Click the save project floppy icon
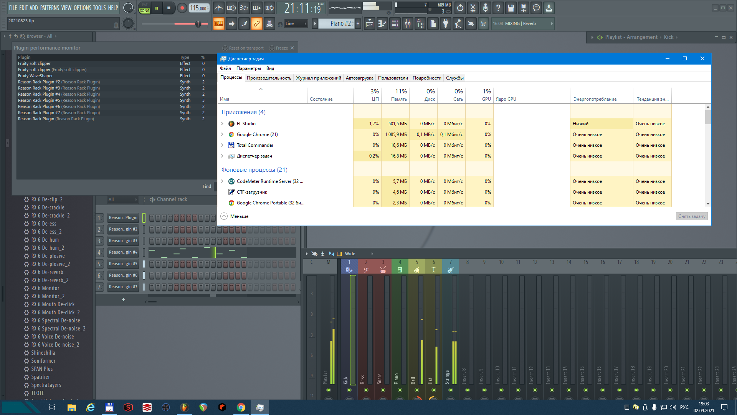 [x=511, y=8]
